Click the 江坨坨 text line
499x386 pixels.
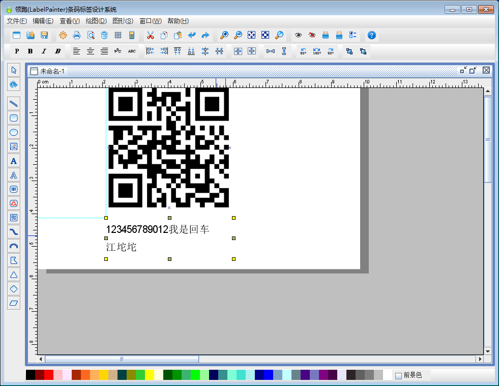tap(121, 247)
